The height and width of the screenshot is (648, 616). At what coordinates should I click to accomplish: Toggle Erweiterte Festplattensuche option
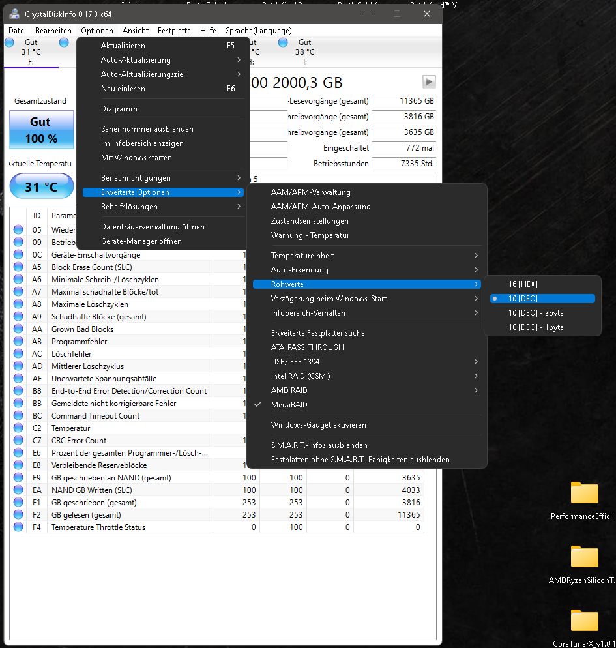click(x=367, y=332)
